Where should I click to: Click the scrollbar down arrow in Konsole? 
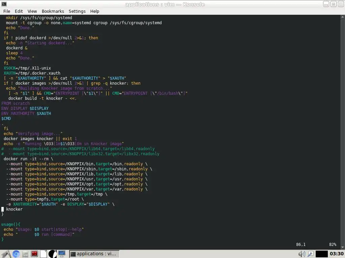(x=343, y=247)
